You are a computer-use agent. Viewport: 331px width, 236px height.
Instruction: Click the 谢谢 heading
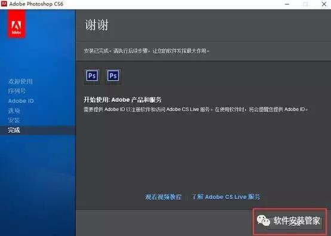click(97, 25)
